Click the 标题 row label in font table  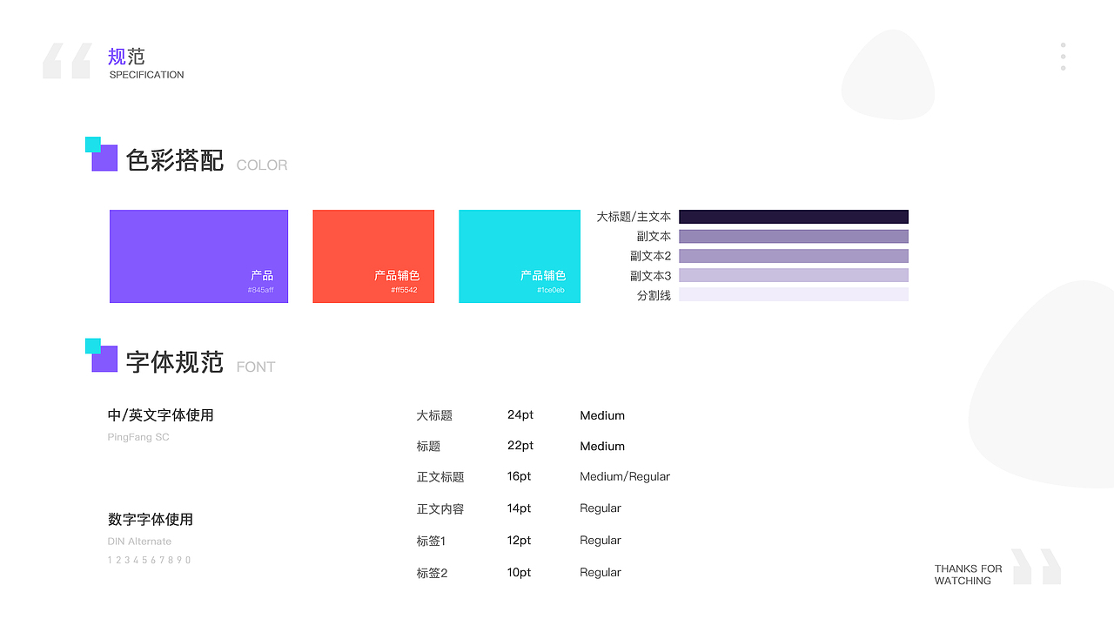(x=428, y=447)
